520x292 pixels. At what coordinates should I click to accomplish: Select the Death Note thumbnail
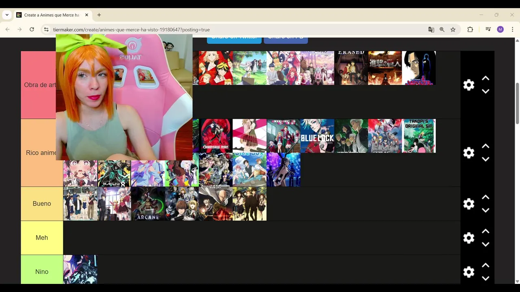click(x=182, y=204)
